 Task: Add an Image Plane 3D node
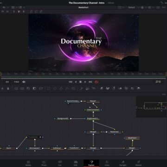pos(102,88)
